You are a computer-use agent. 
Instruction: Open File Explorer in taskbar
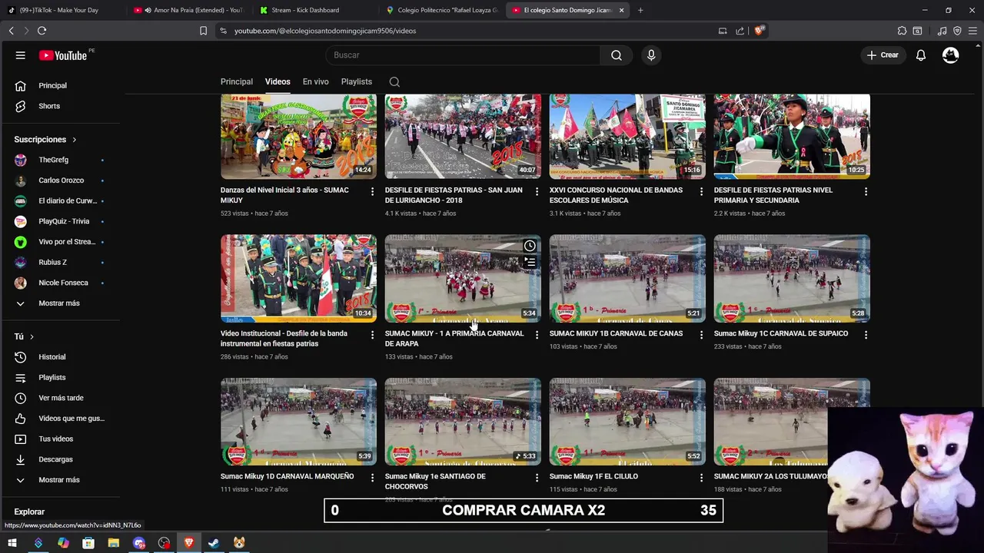point(114,543)
